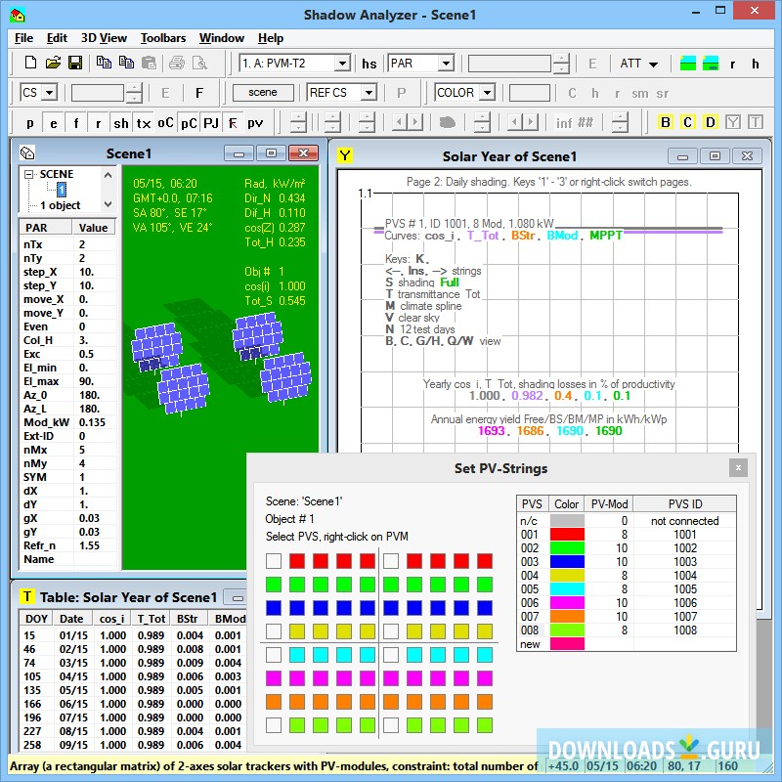
Task: Select the 'sh' shading tool in the toolbar
Action: [x=120, y=122]
